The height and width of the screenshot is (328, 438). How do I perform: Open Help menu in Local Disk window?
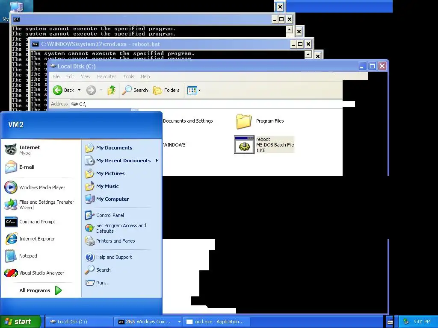[145, 76]
